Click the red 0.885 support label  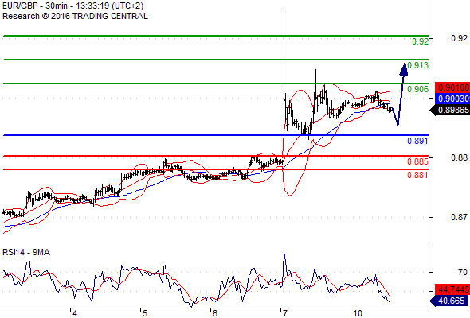tap(417, 161)
